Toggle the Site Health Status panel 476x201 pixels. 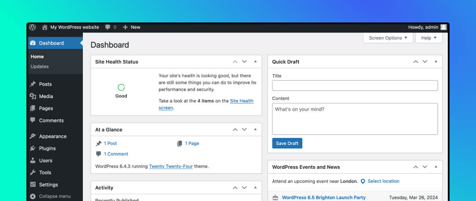[x=255, y=61]
